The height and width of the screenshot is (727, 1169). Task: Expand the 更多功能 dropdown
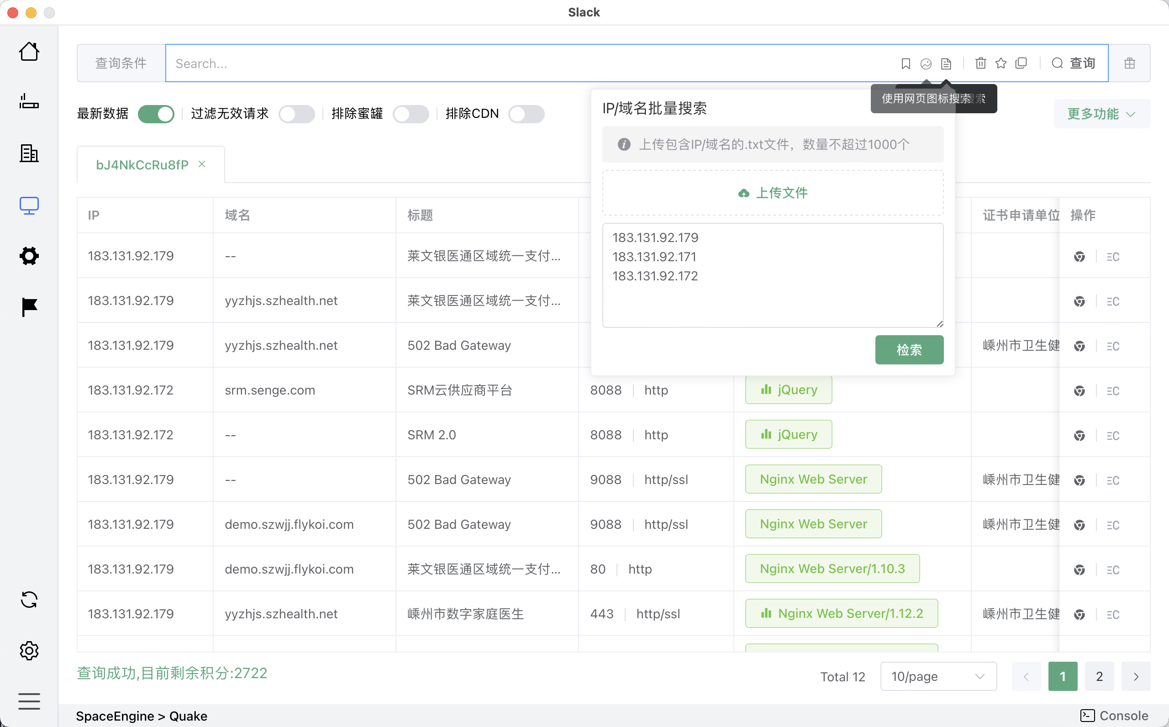pos(1101,114)
